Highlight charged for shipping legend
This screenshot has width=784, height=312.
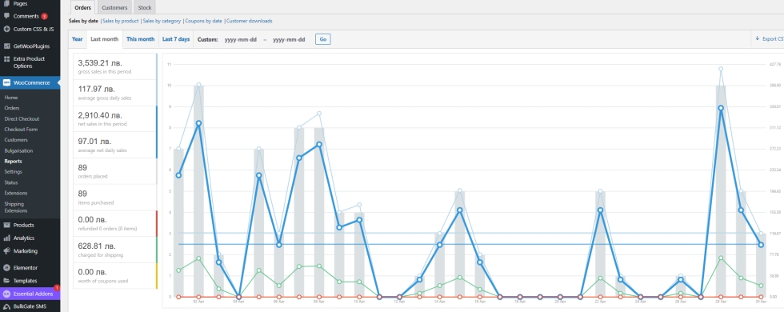[115, 250]
